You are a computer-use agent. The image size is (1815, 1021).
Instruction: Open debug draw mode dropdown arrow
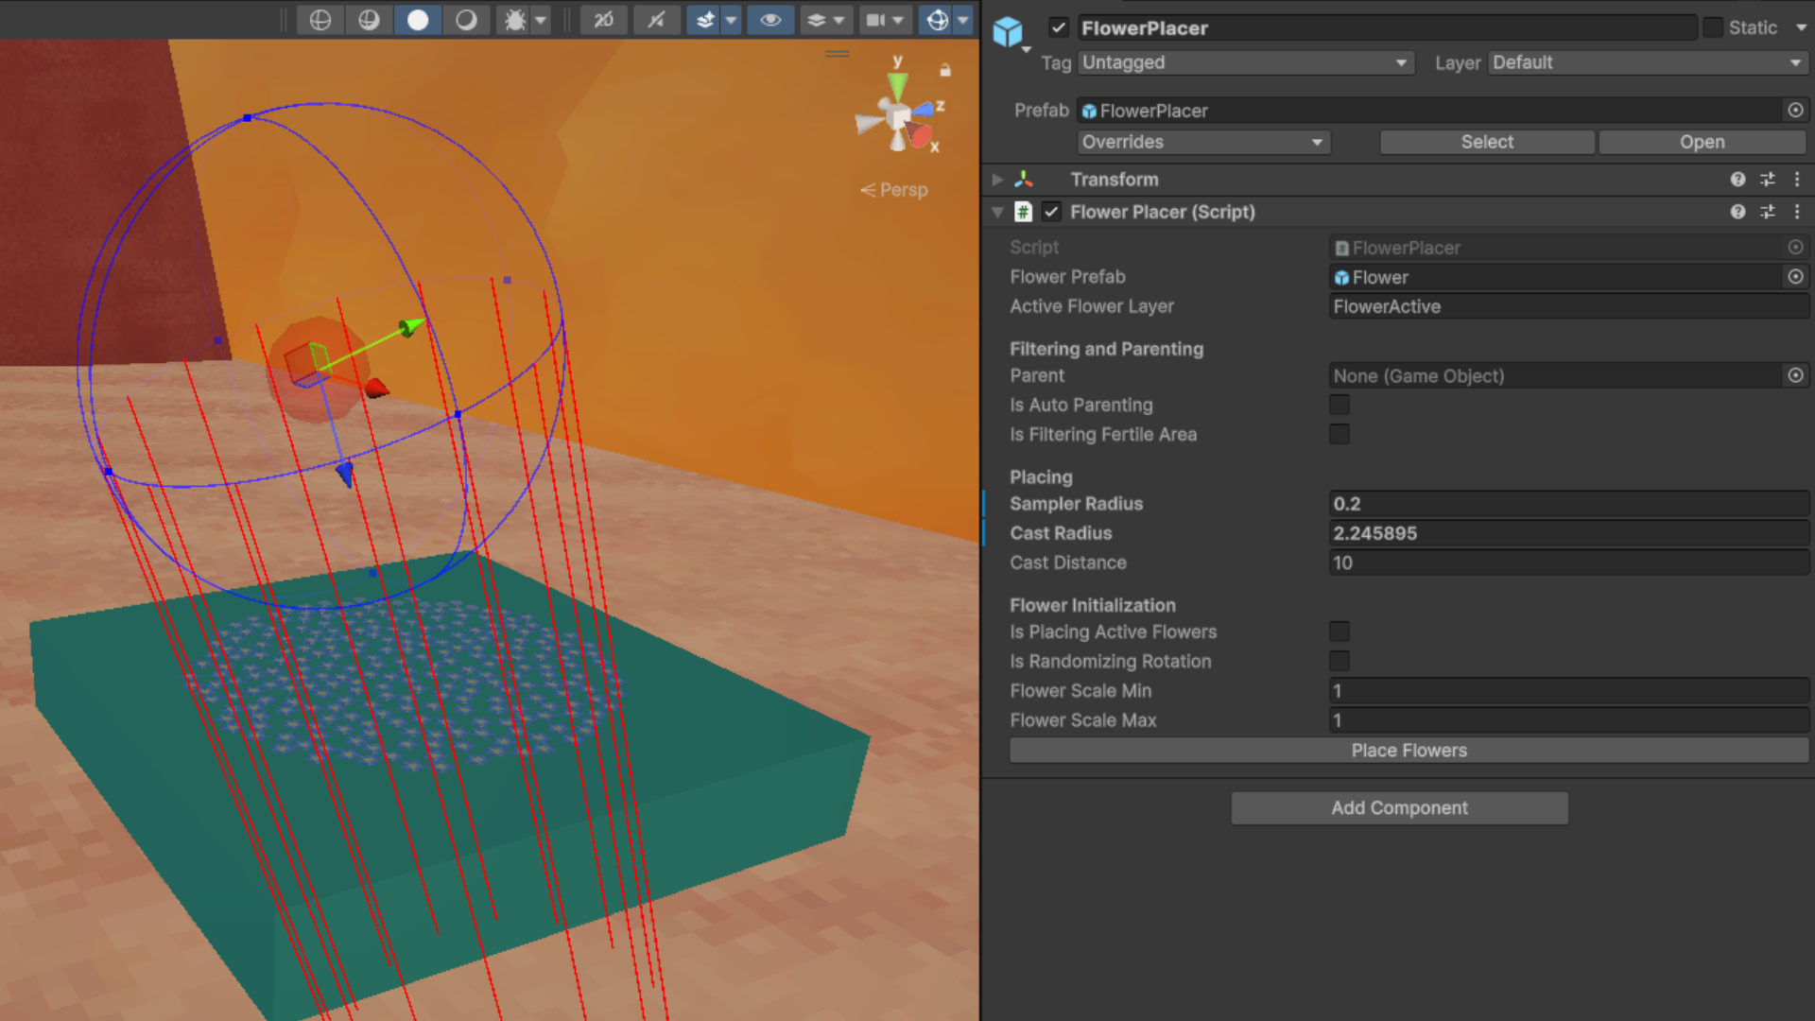(x=541, y=20)
